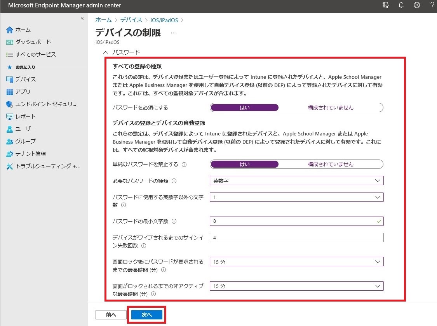The width and height of the screenshot is (437, 326).
Task: Click the Endpoint Security shield icon
Action: click(9, 104)
